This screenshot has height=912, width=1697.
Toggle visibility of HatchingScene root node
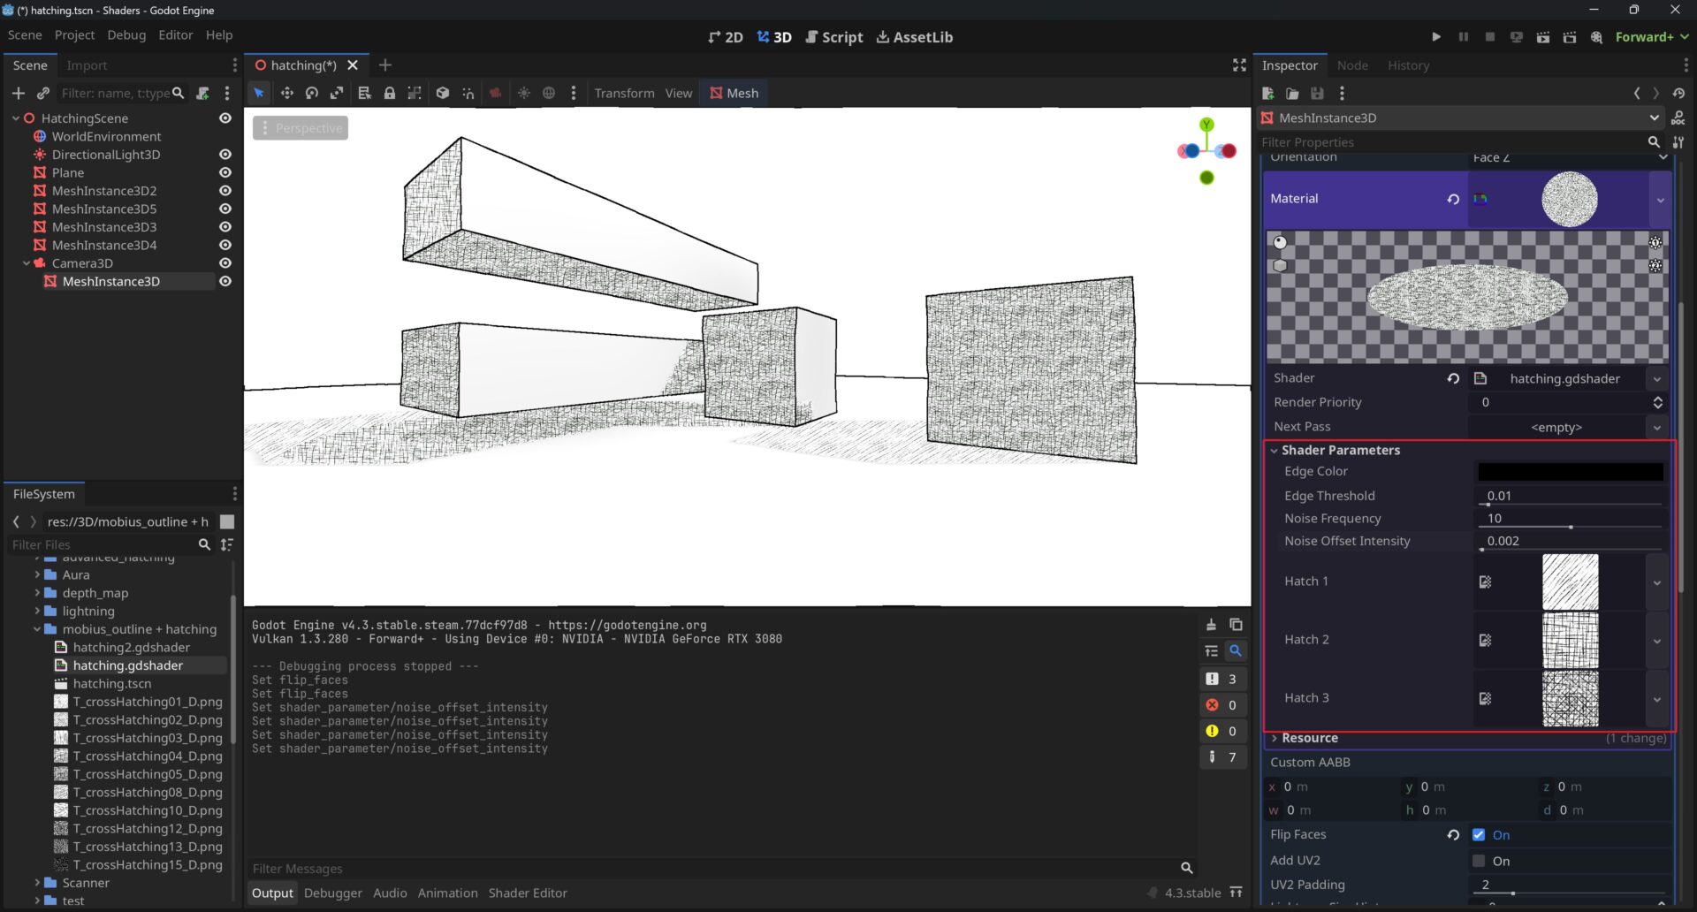point(225,118)
